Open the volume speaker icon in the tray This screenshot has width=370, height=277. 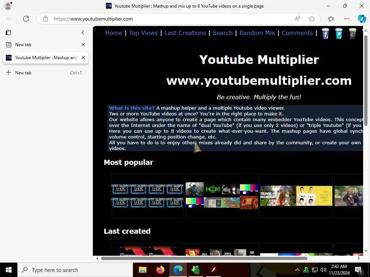coord(323,270)
